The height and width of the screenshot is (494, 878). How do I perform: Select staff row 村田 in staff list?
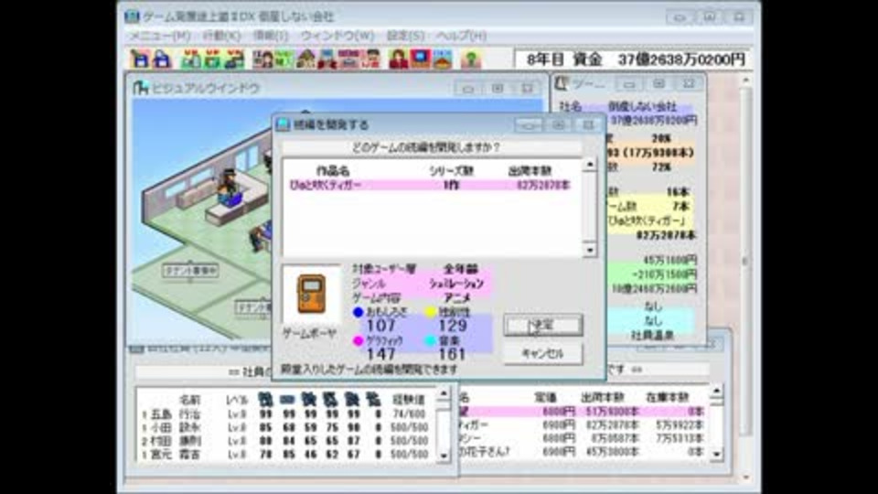pyautogui.click(x=286, y=441)
